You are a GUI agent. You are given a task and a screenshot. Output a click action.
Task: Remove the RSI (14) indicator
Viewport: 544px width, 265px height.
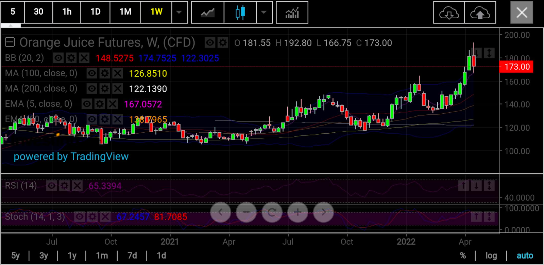coord(77,186)
